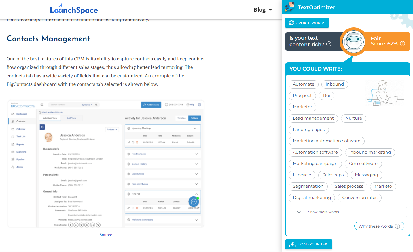Viewport: 413px width, 252px height.
Task: Click the 'Crm software' chip
Action: [363, 164]
